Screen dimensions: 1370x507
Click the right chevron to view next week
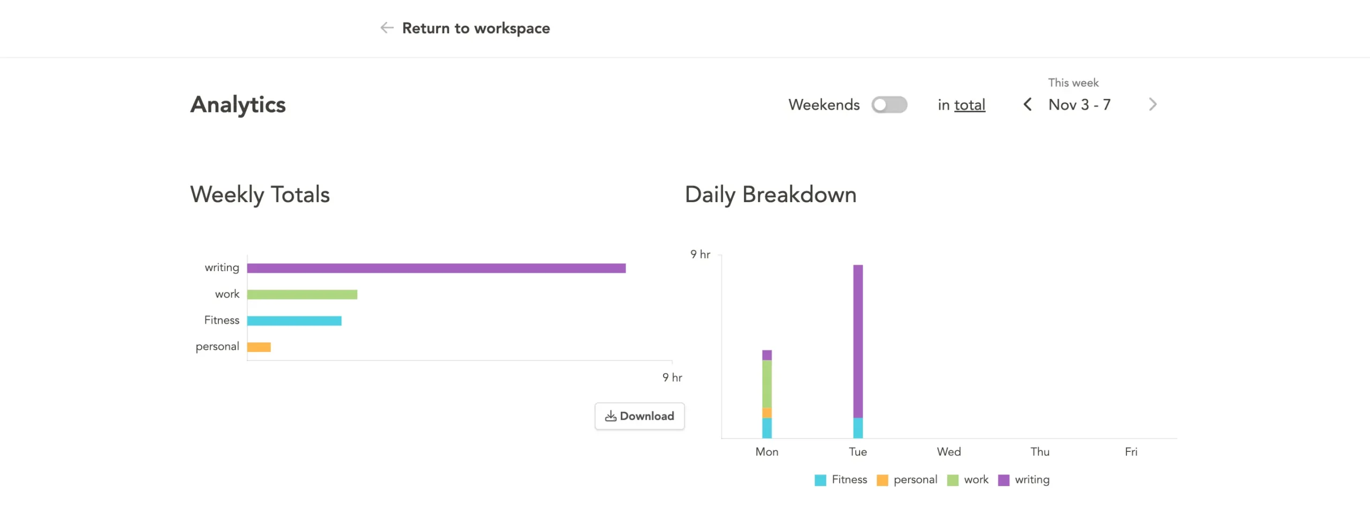(x=1153, y=105)
